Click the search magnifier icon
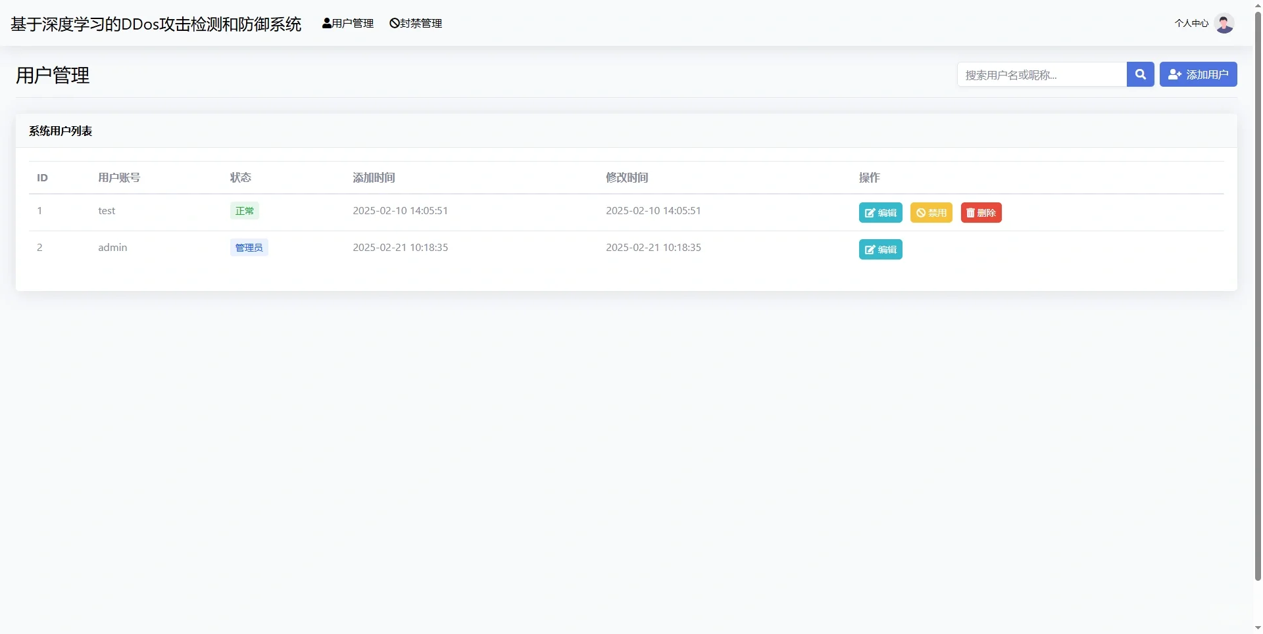This screenshot has width=1263, height=634. pos(1140,74)
